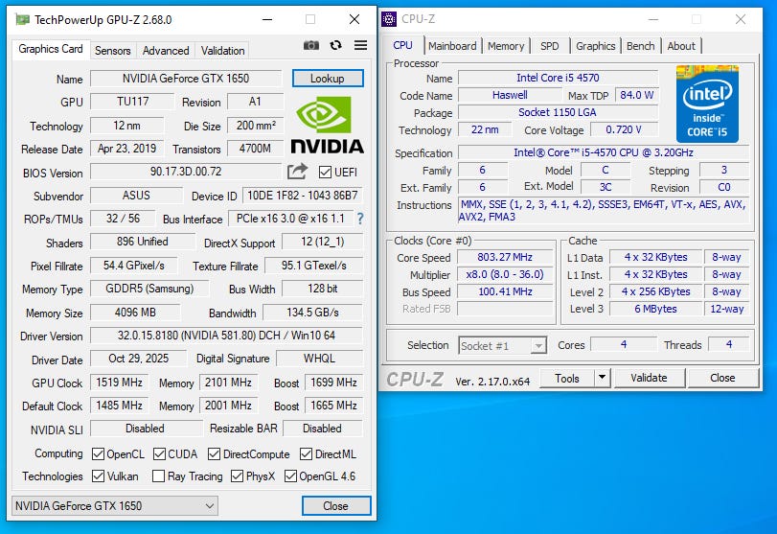Open the Memory tab in CPU-Z
The width and height of the screenshot is (777, 534).
click(506, 46)
